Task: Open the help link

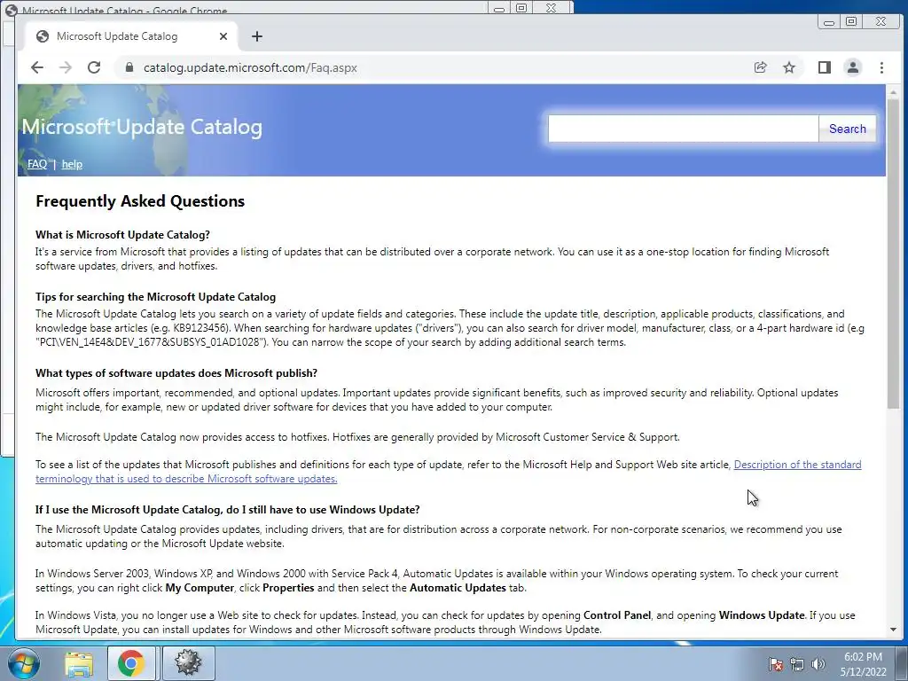Action: (x=72, y=164)
